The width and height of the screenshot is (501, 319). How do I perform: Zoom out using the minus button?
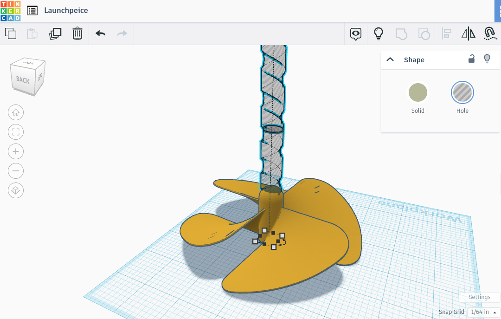pyautogui.click(x=16, y=171)
